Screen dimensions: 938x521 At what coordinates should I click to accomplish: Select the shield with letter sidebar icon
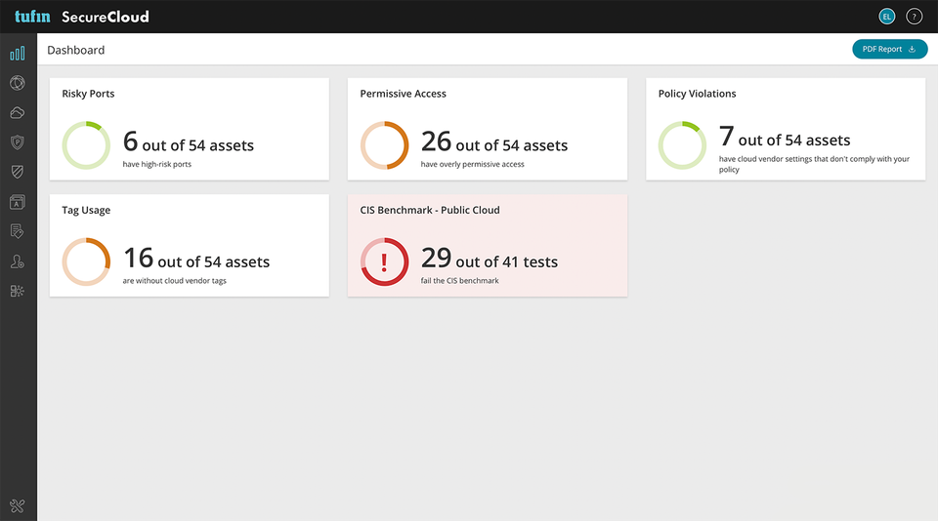(18, 142)
